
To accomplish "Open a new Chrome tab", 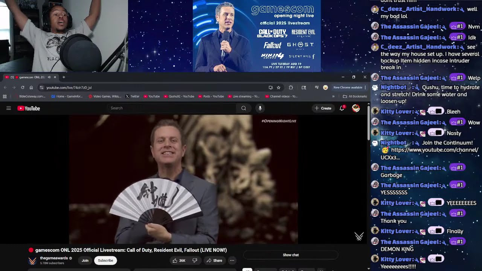I will coord(64,77).
